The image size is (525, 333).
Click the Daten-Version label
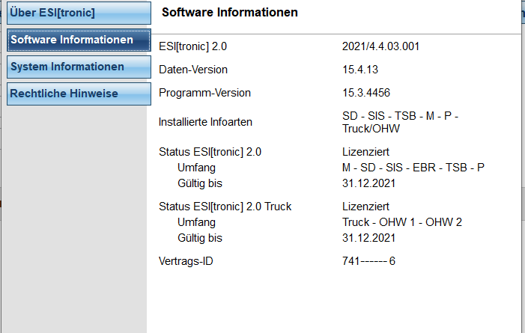(193, 70)
